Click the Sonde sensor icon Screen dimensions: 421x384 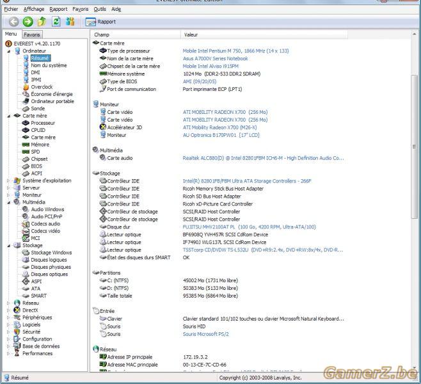tap(26, 109)
